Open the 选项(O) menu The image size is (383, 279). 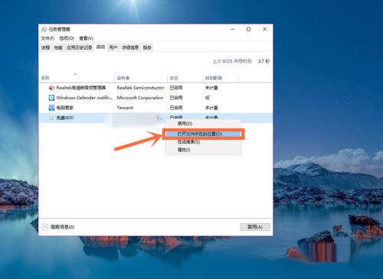coord(67,38)
